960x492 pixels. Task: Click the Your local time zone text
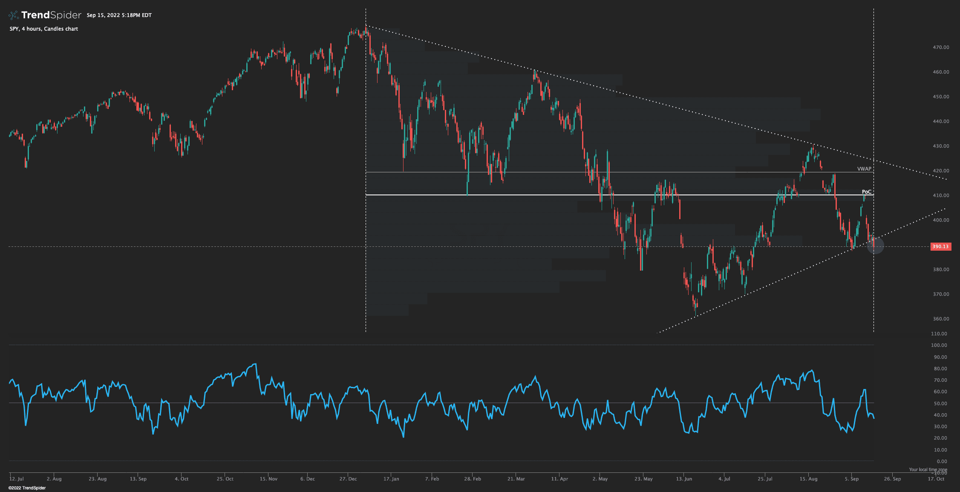(x=928, y=469)
